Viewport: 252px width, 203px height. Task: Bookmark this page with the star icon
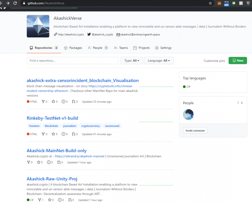point(210,3)
